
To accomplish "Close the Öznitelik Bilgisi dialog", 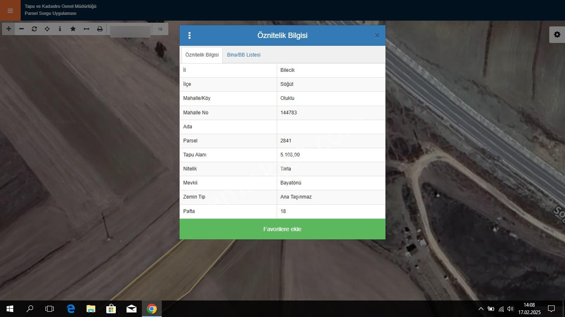I will click(x=377, y=35).
